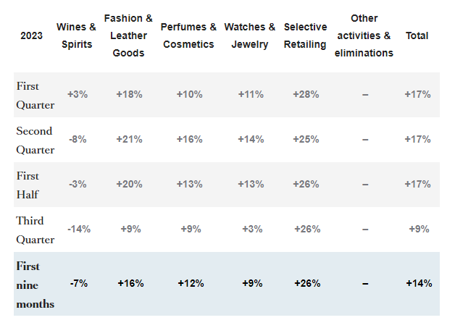Viewport: 455px width, 328px height.
Task: Select the Fashion & Leather Goods header
Action: [x=128, y=35]
